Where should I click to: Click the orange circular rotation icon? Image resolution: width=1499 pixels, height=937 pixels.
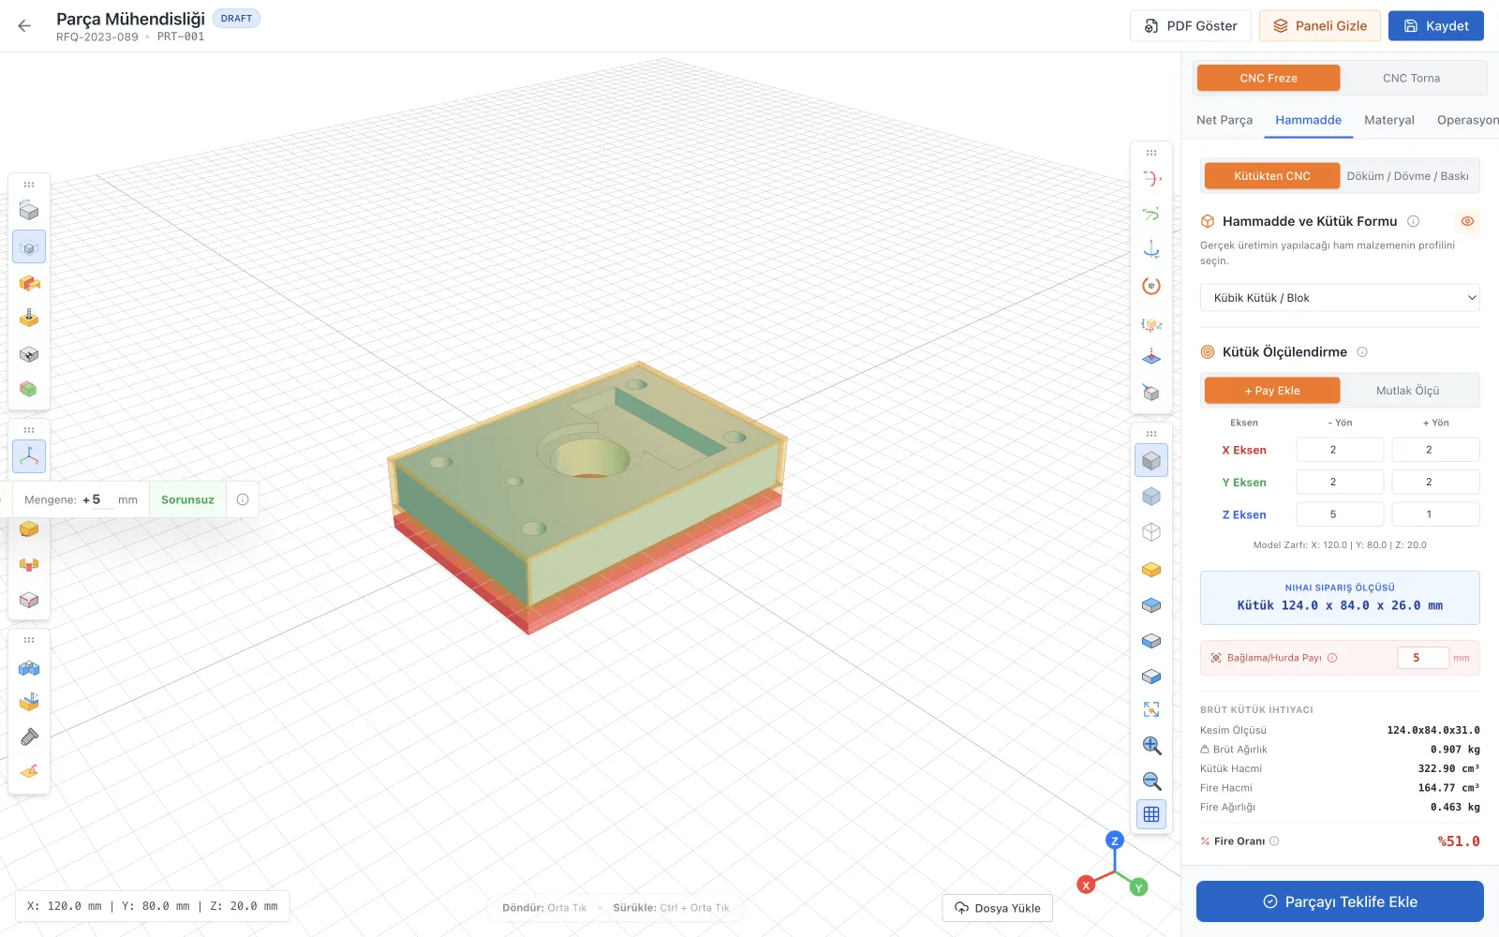[1151, 286]
